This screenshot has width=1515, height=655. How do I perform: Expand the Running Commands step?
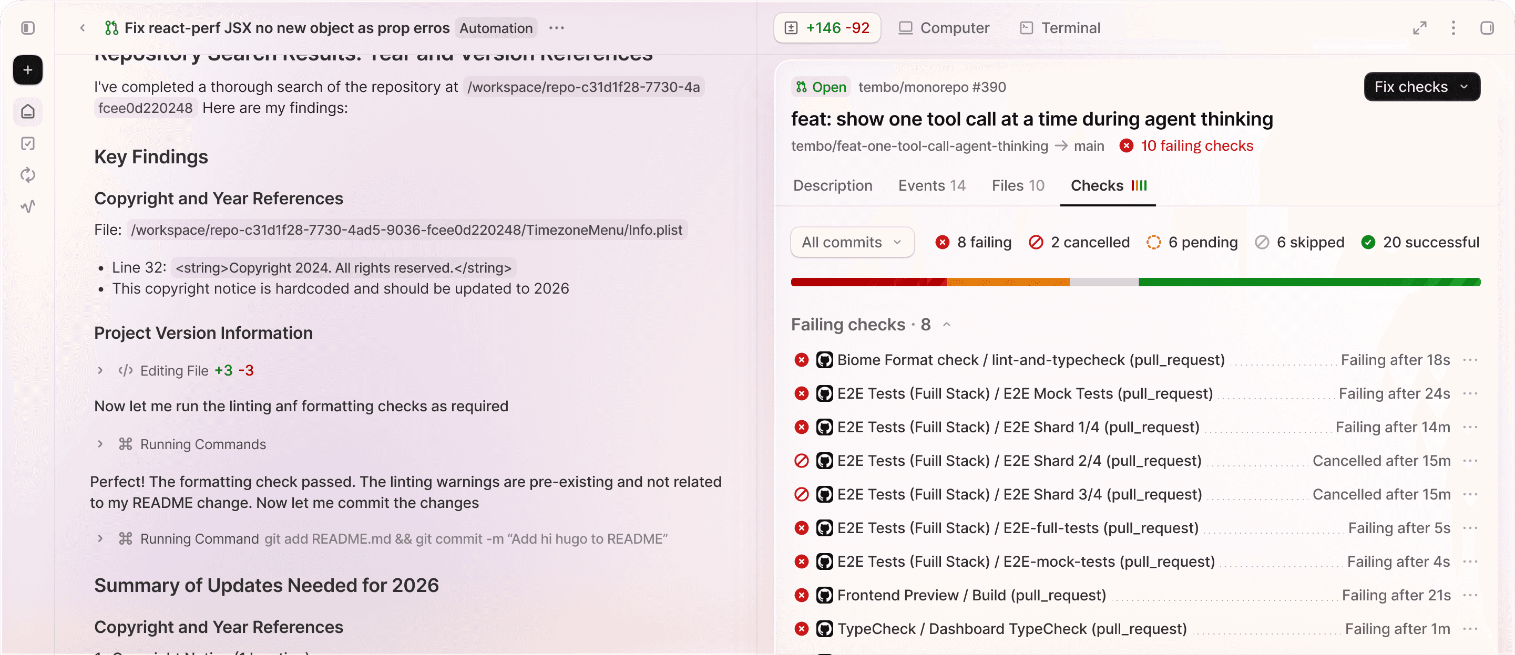pyautogui.click(x=100, y=444)
